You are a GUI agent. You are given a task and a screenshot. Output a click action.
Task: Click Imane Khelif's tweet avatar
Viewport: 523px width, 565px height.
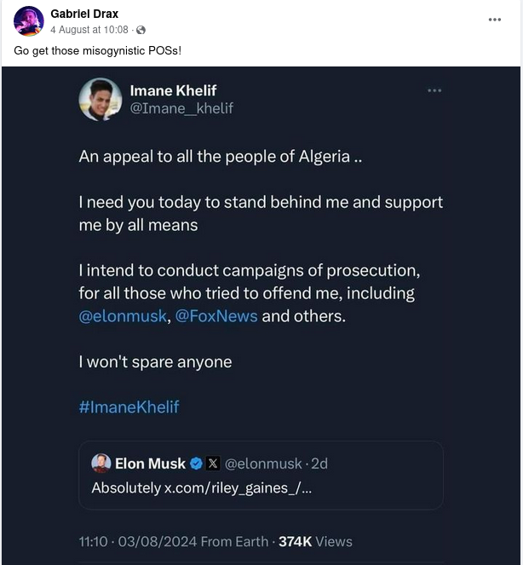[x=101, y=99]
